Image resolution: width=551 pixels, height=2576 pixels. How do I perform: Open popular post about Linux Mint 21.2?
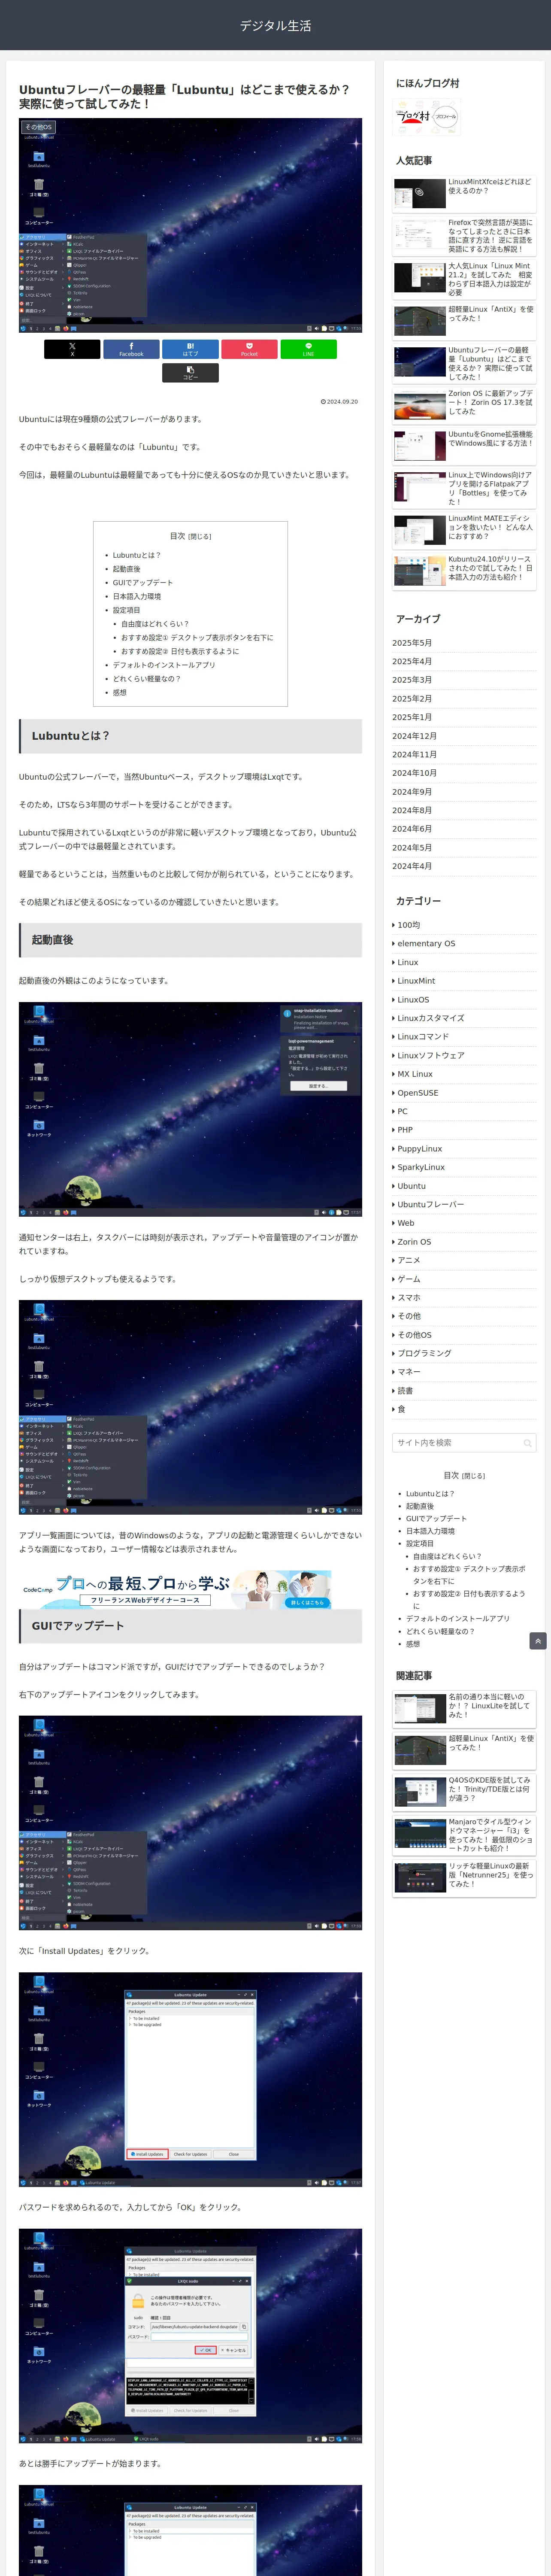(464, 279)
